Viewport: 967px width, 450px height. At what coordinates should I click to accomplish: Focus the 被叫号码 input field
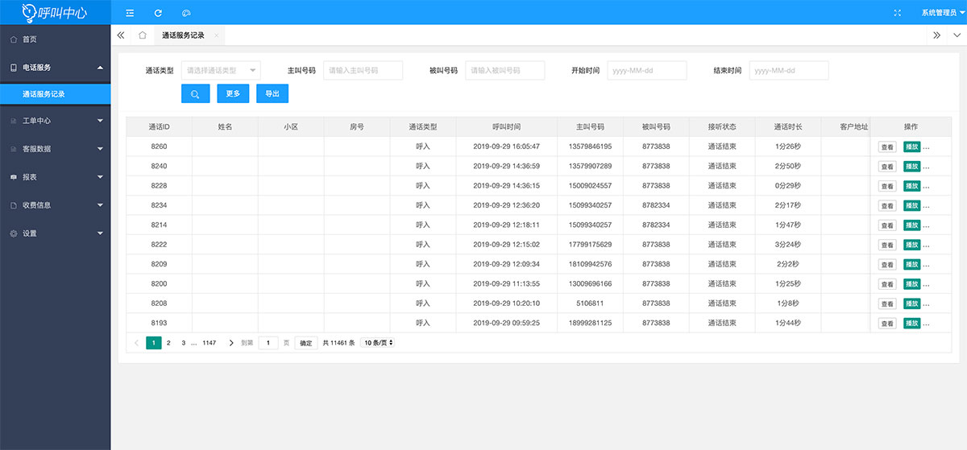pyautogui.click(x=504, y=70)
